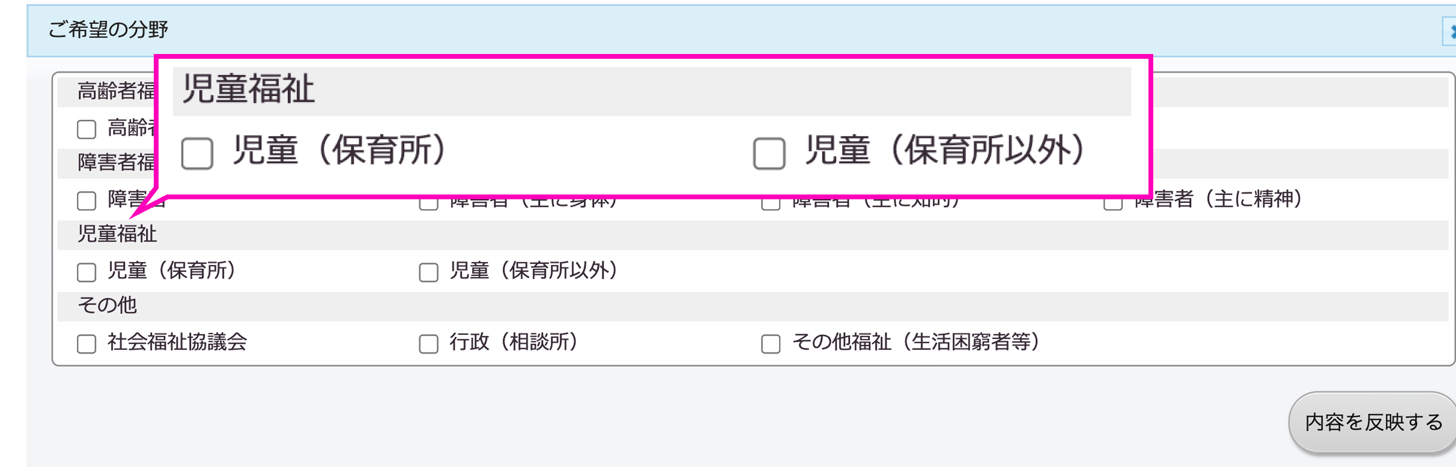Enable the 社会福祉協議会 checkbox
This screenshot has height=467, width=1456.
[x=86, y=344]
